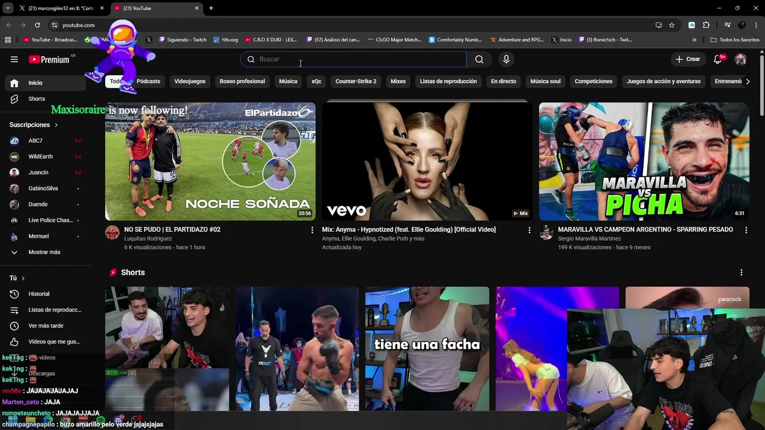The height and width of the screenshot is (430, 765).
Task: Open the Siguiendo - Twitch bookmark
Action: [182, 40]
